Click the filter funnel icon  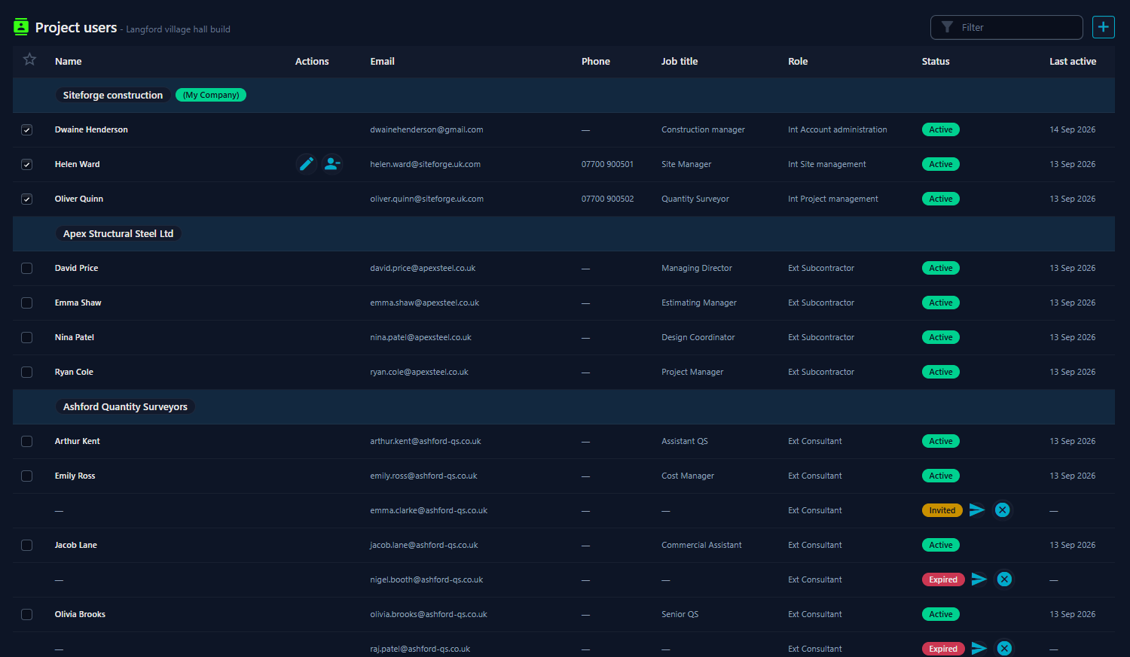[947, 27]
